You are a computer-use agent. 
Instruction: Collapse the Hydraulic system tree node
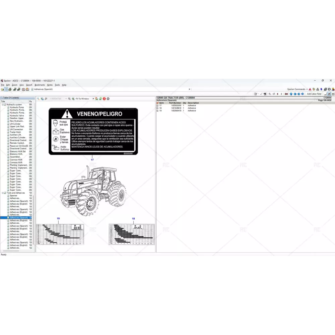click(3, 105)
